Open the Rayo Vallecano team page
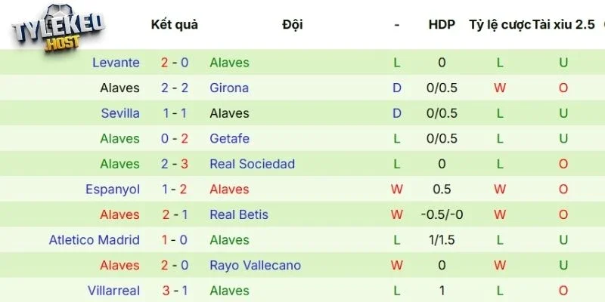605x302 pixels. [255, 265]
